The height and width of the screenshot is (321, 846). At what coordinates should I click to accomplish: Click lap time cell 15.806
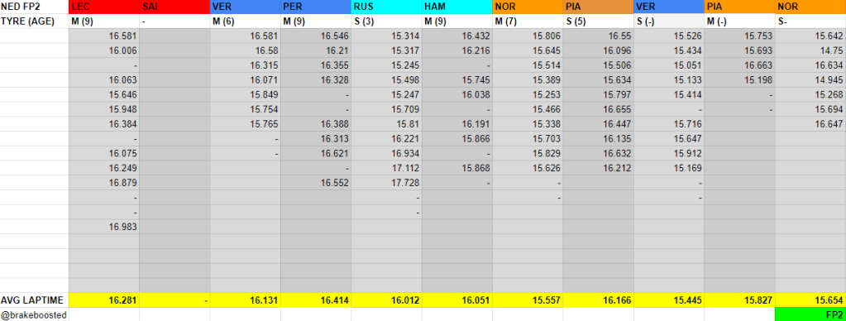pos(528,36)
